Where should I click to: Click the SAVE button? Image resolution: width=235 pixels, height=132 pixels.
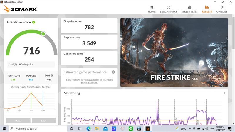pos(44,121)
